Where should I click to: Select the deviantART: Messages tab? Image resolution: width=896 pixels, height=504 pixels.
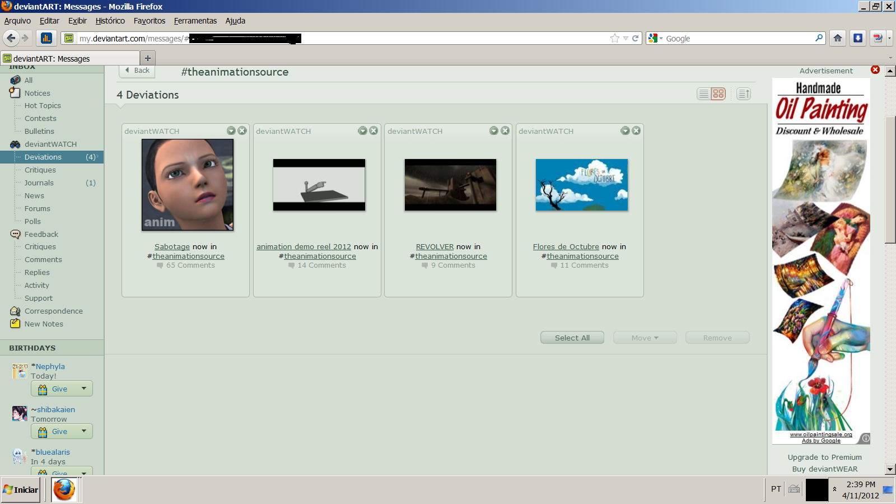(x=70, y=58)
